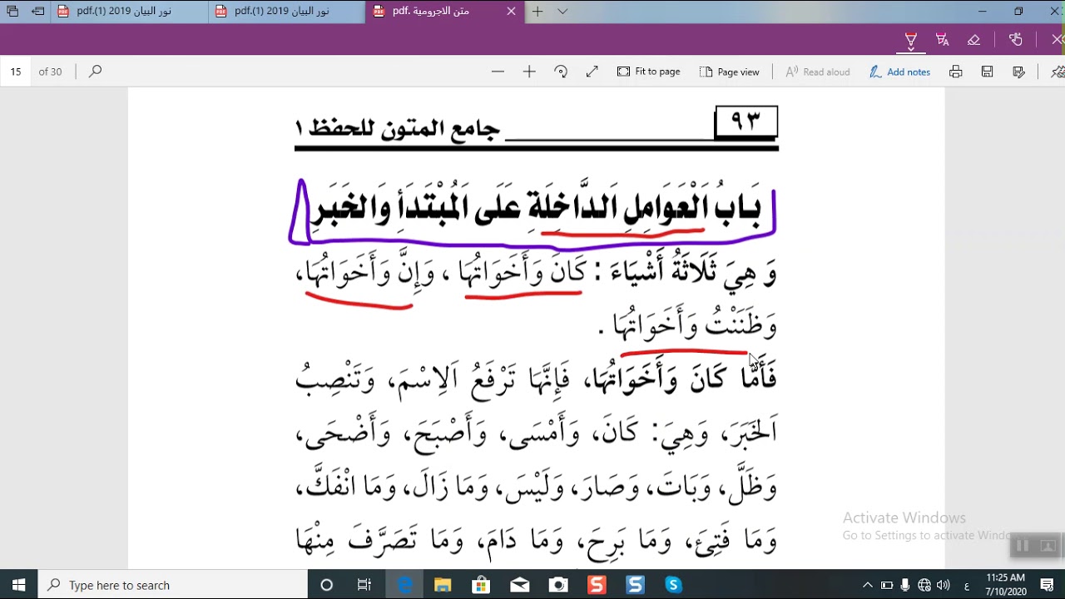The image size is (1065, 599).
Task: Save the PDF with floppy icon
Action: click(988, 72)
